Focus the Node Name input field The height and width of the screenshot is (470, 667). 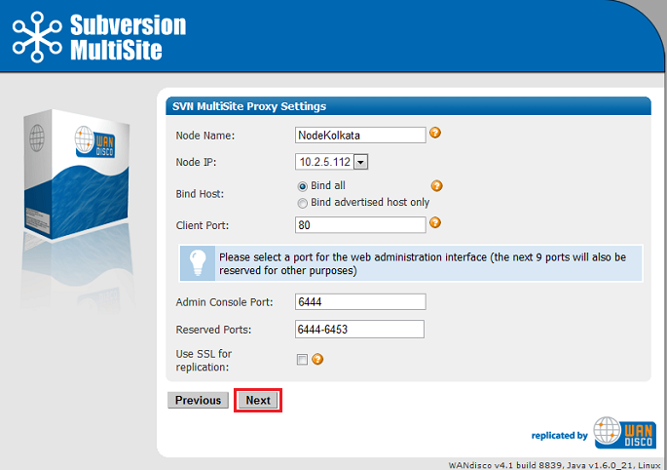(x=360, y=136)
